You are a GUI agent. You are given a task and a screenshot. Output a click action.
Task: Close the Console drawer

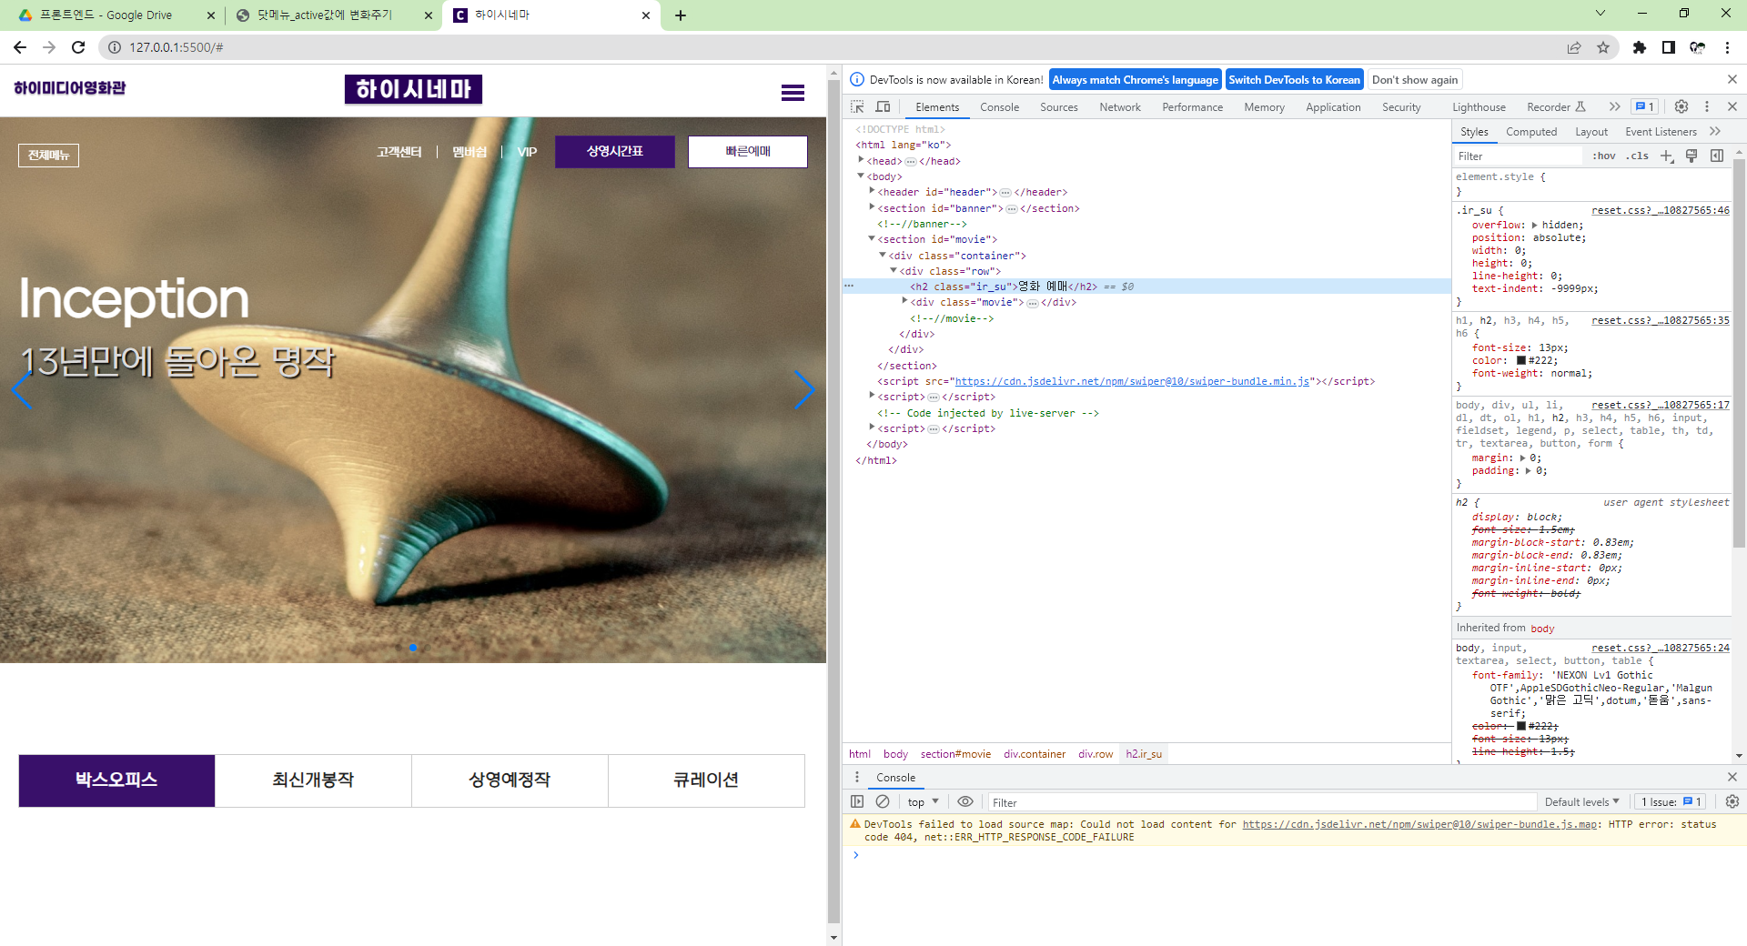(x=1732, y=777)
